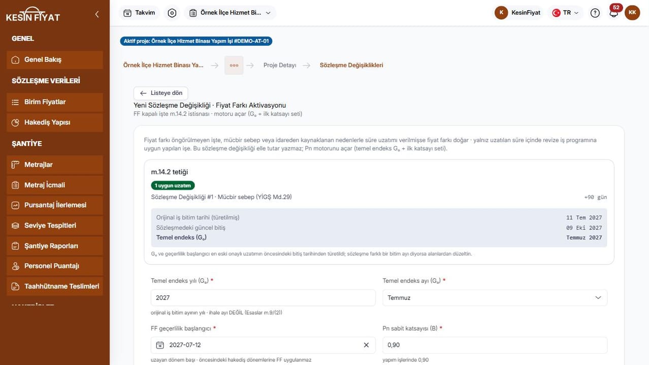Click the Pursantaj İlerlemesi chart icon

tap(15, 205)
